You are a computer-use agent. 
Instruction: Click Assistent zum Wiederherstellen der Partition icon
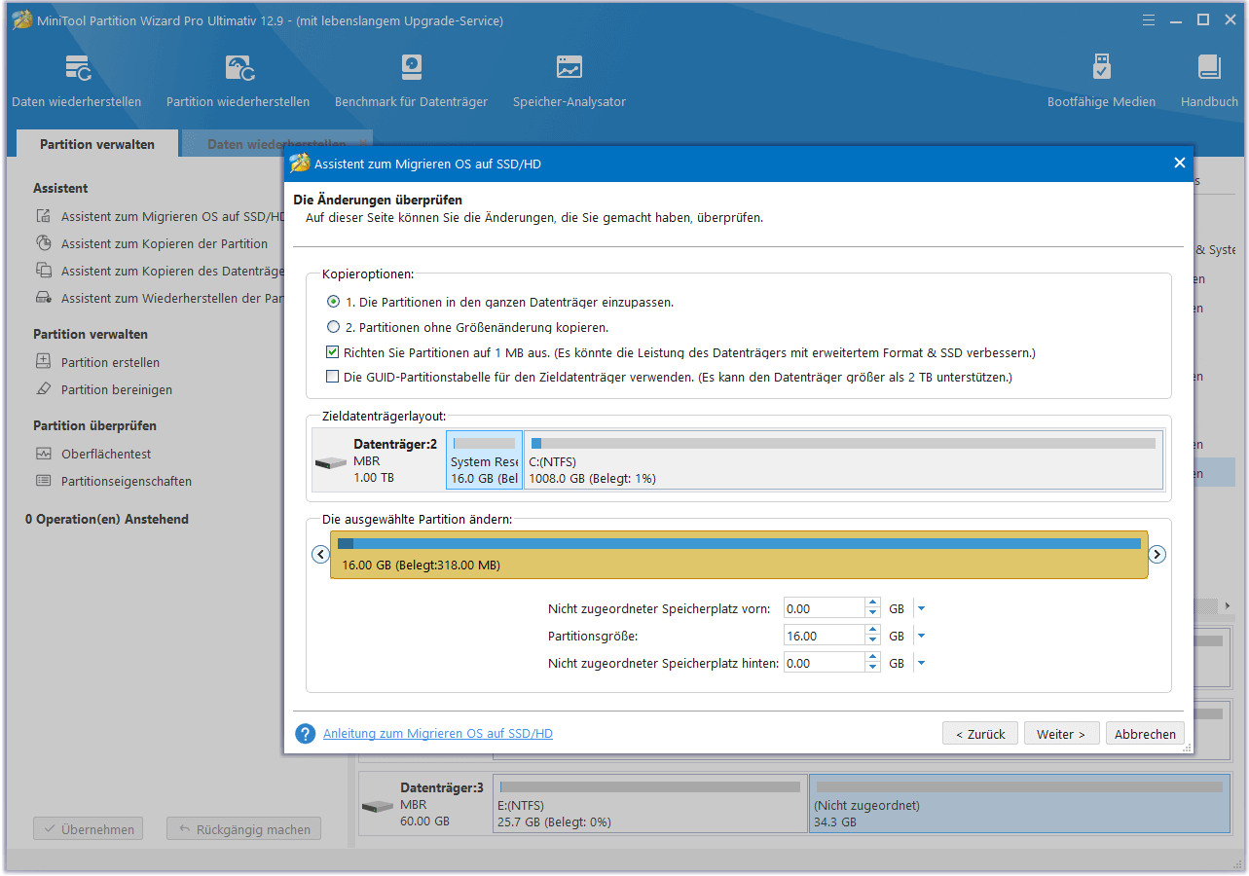pyautogui.click(x=43, y=298)
